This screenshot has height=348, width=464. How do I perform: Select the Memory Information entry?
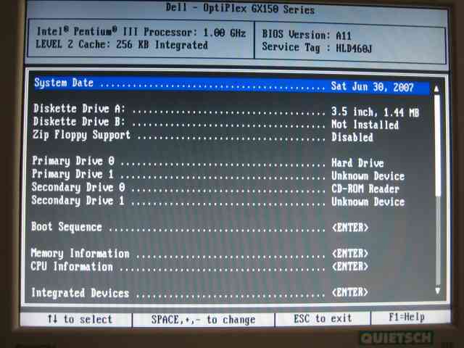pyautogui.click(x=199, y=253)
